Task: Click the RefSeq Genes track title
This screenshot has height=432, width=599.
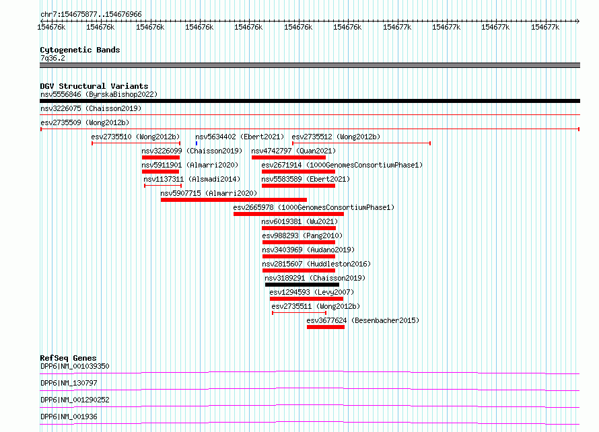Action: click(x=68, y=358)
